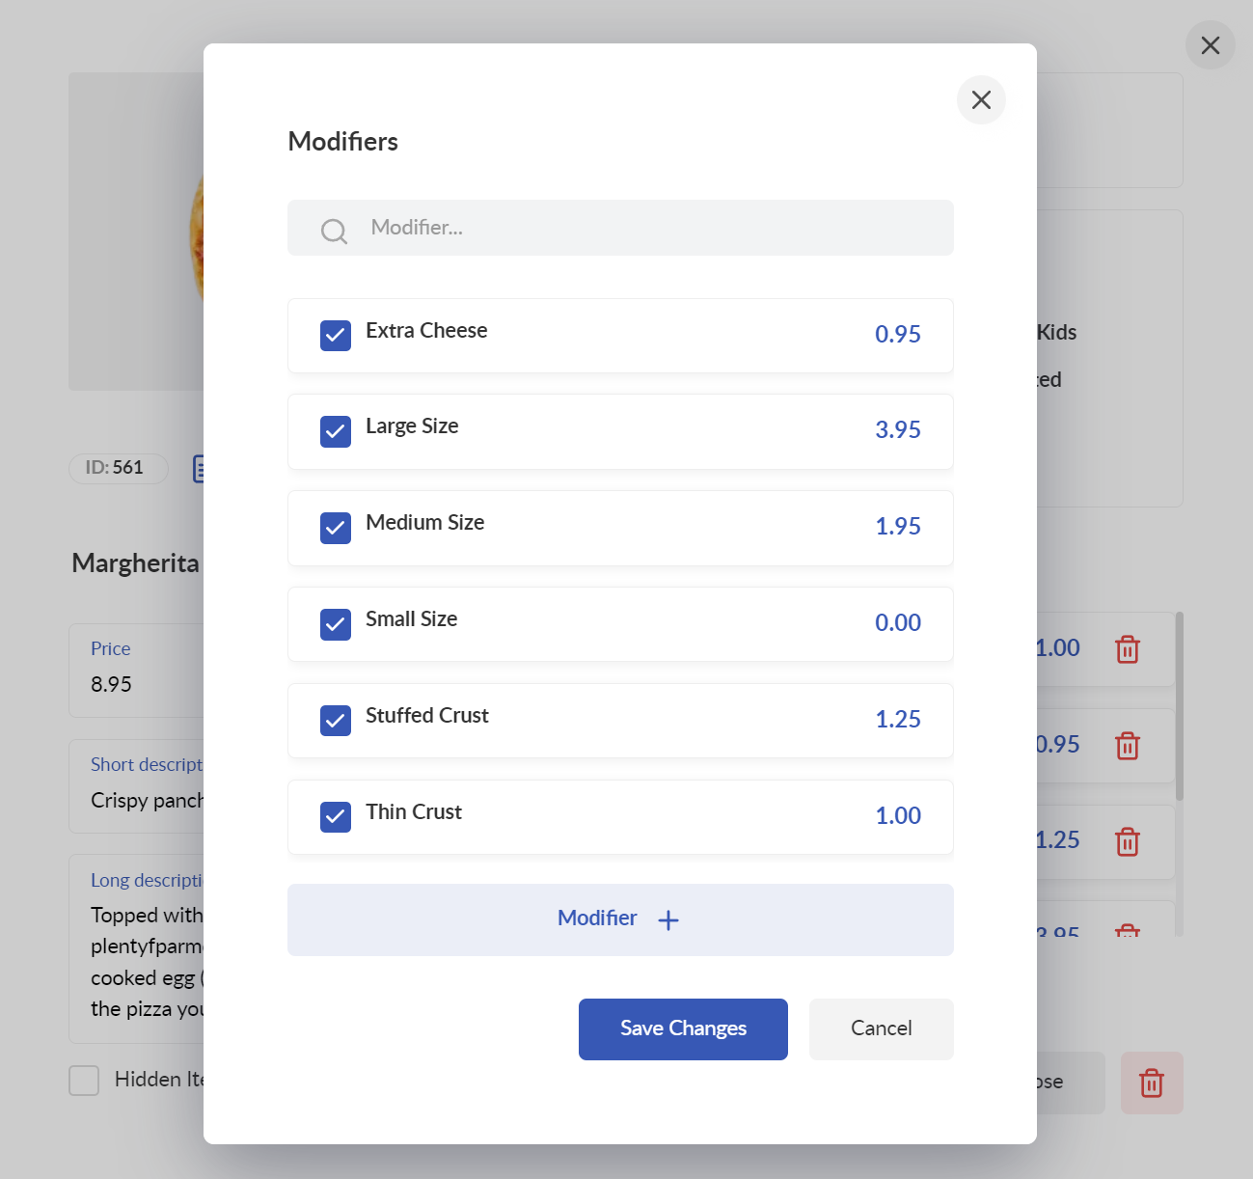The image size is (1253, 1179).
Task: Click the red delete item trash button
Action: point(1152,1083)
